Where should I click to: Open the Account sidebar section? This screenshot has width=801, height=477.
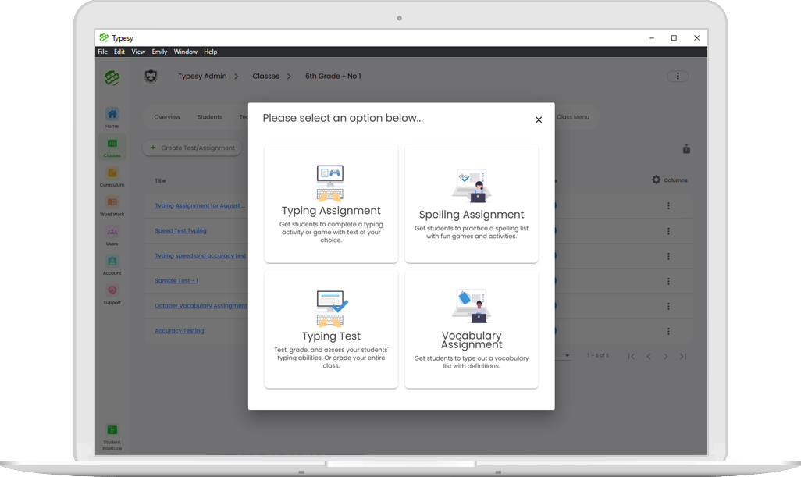click(x=112, y=265)
